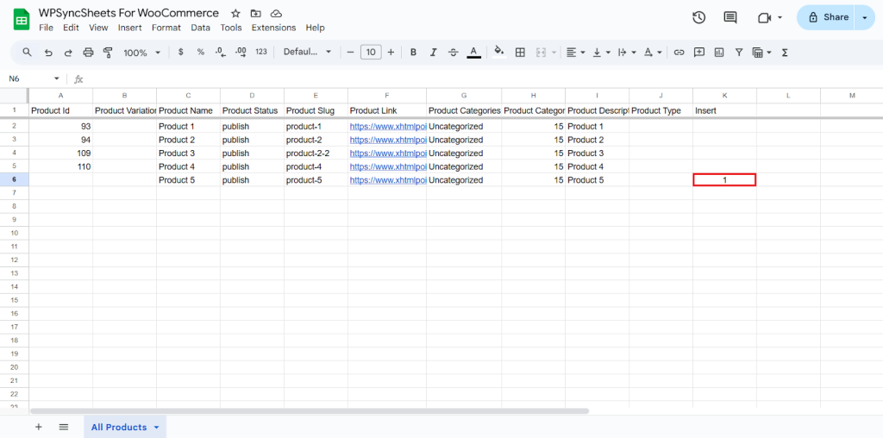The height and width of the screenshot is (438, 883).
Task: Open version history clock icon
Action: (x=698, y=17)
